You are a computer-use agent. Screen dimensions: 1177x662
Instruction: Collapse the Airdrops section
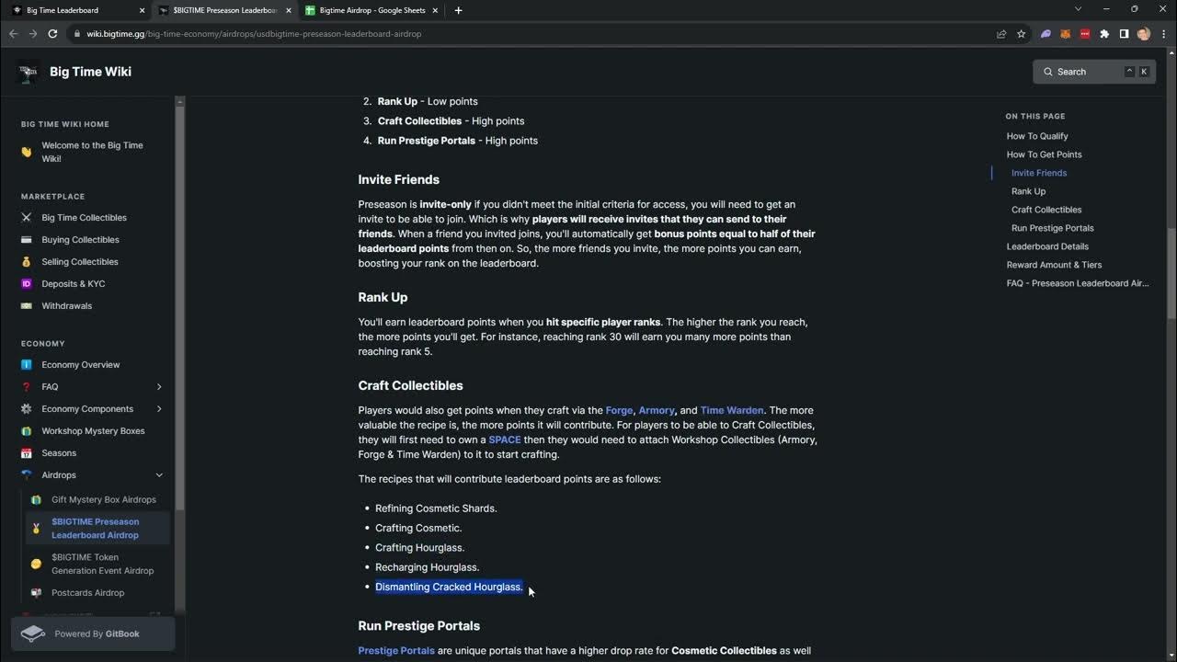159,475
